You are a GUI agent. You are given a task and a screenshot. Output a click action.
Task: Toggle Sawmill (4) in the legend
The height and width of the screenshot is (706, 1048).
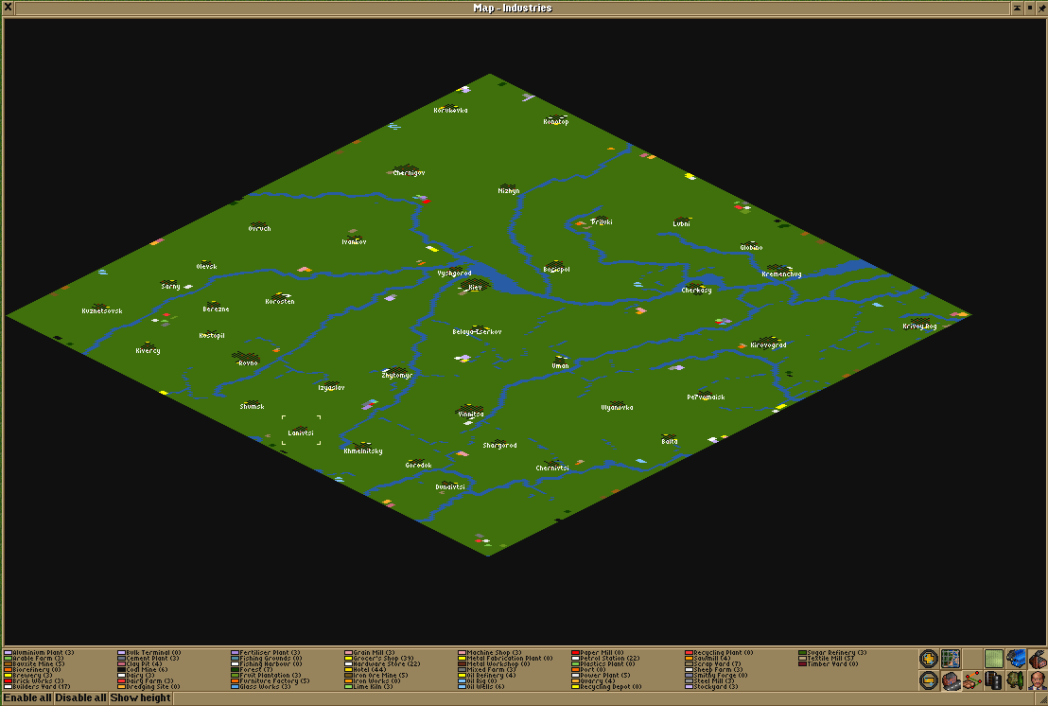pyautogui.click(x=708, y=659)
